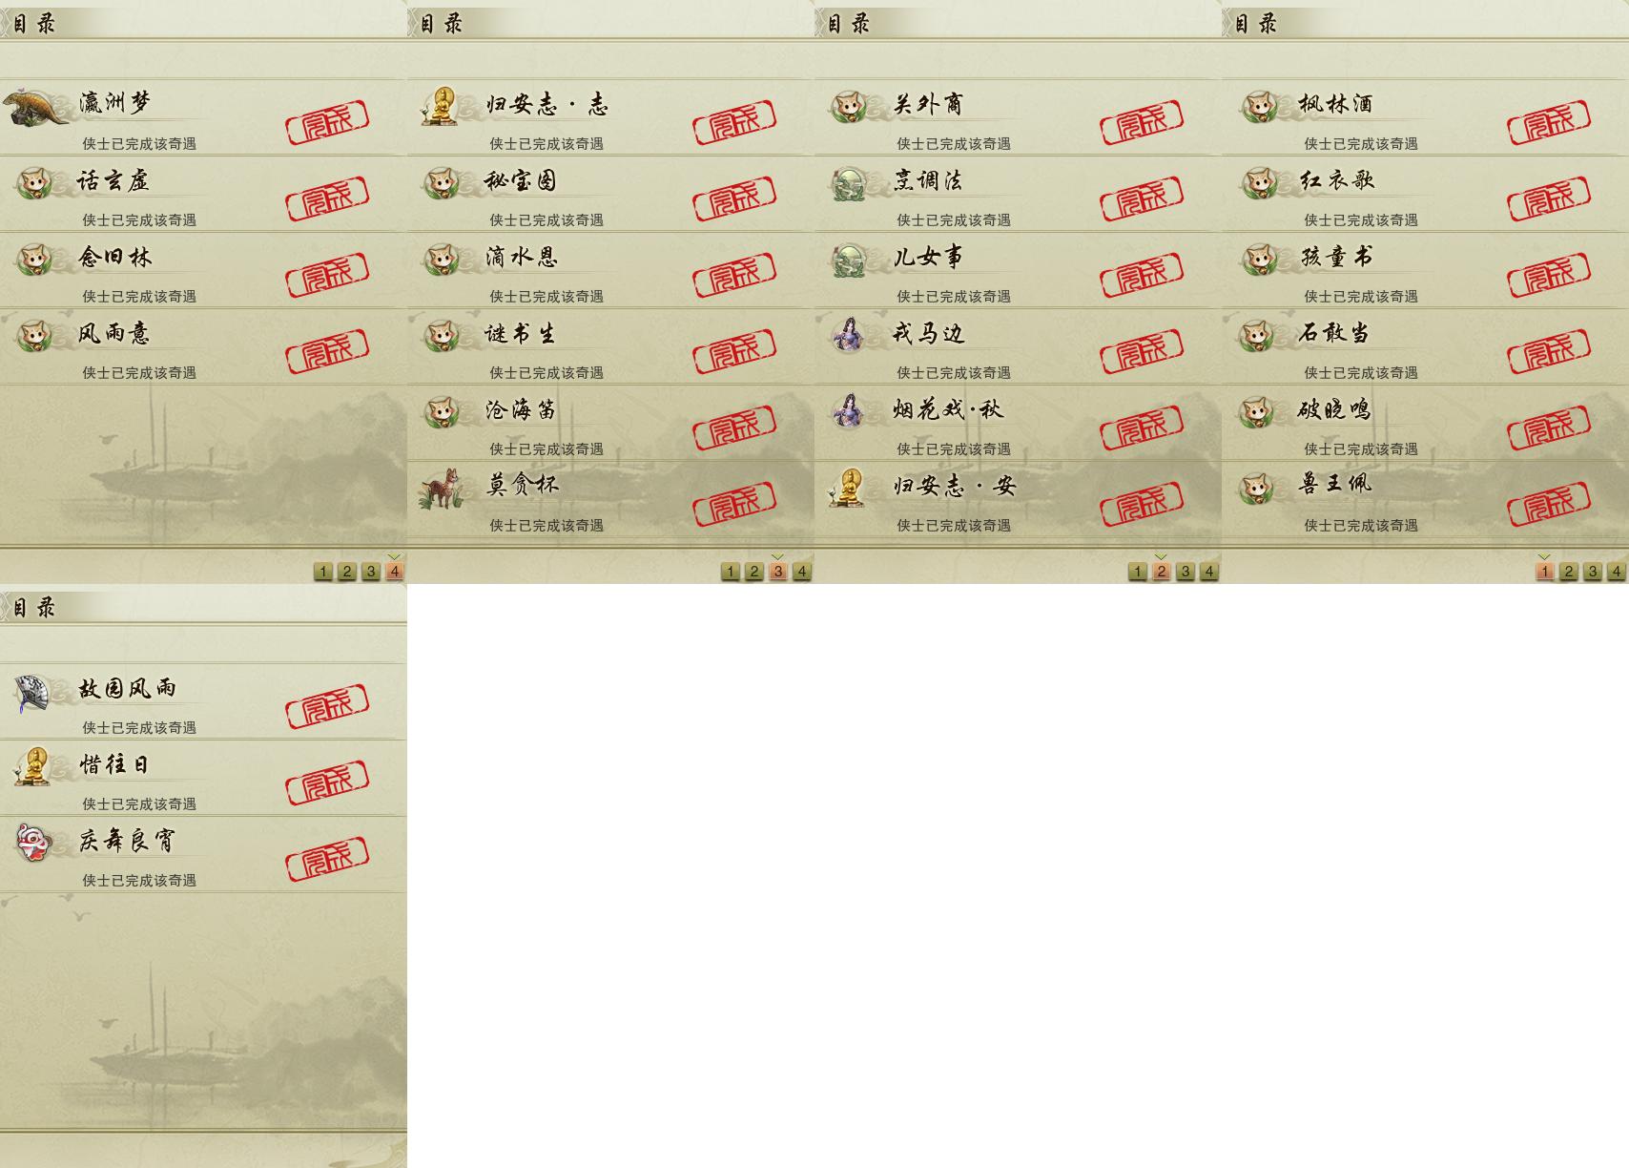Open the folding fan icon of 故园风雨
This screenshot has width=1629, height=1168.
tap(34, 693)
